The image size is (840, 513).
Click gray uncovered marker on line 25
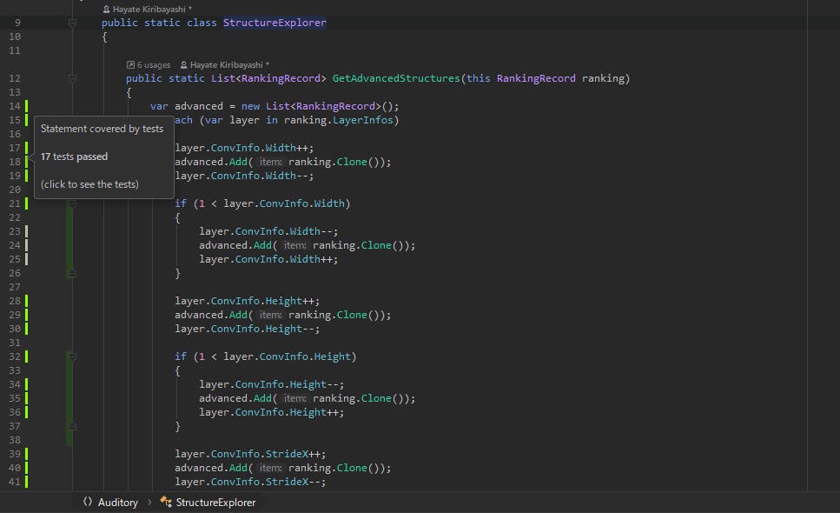(27, 259)
